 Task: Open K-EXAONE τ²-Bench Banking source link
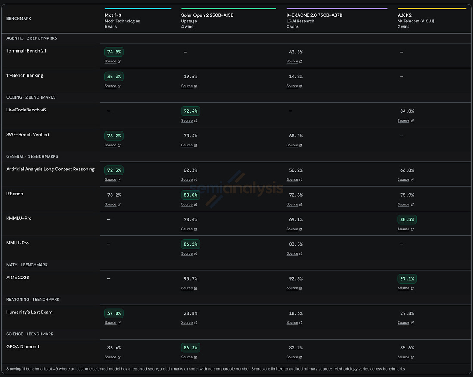[292, 86]
